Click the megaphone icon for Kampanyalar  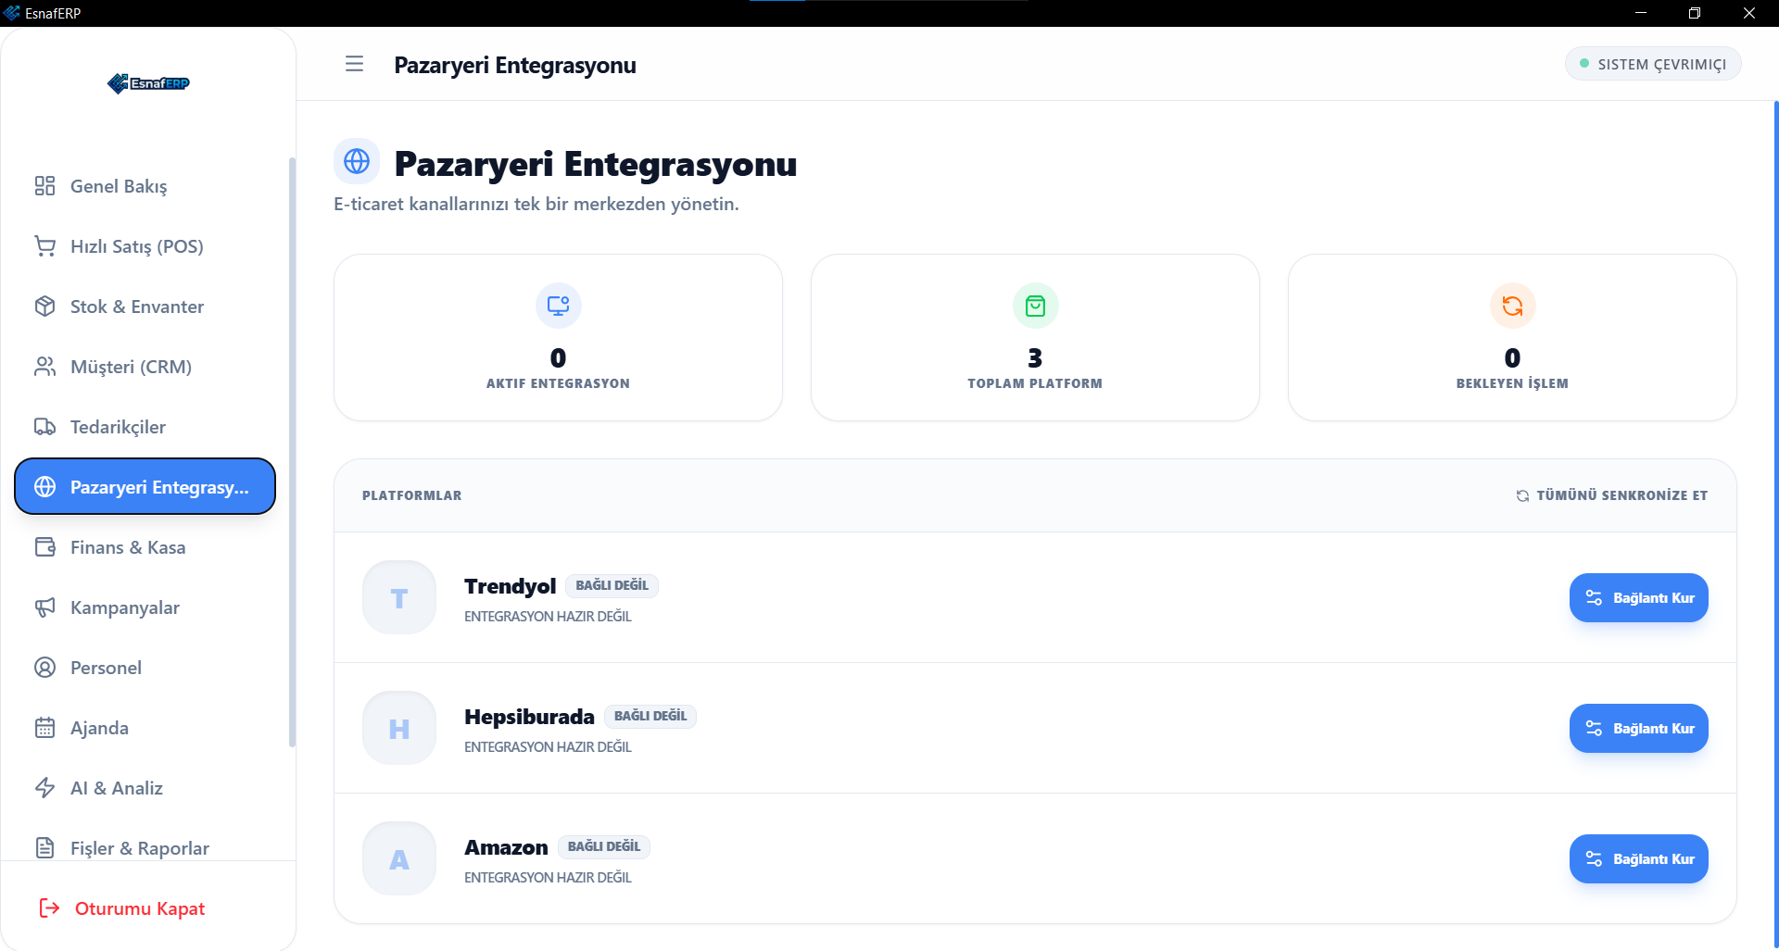tap(44, 607)
